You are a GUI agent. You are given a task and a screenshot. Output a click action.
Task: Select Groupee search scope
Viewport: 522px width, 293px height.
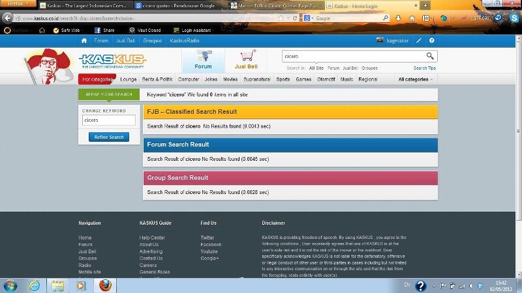369,68
